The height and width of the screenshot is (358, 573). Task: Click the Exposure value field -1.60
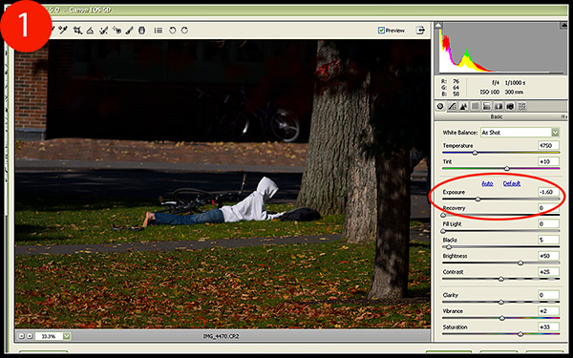coord(548,192)
